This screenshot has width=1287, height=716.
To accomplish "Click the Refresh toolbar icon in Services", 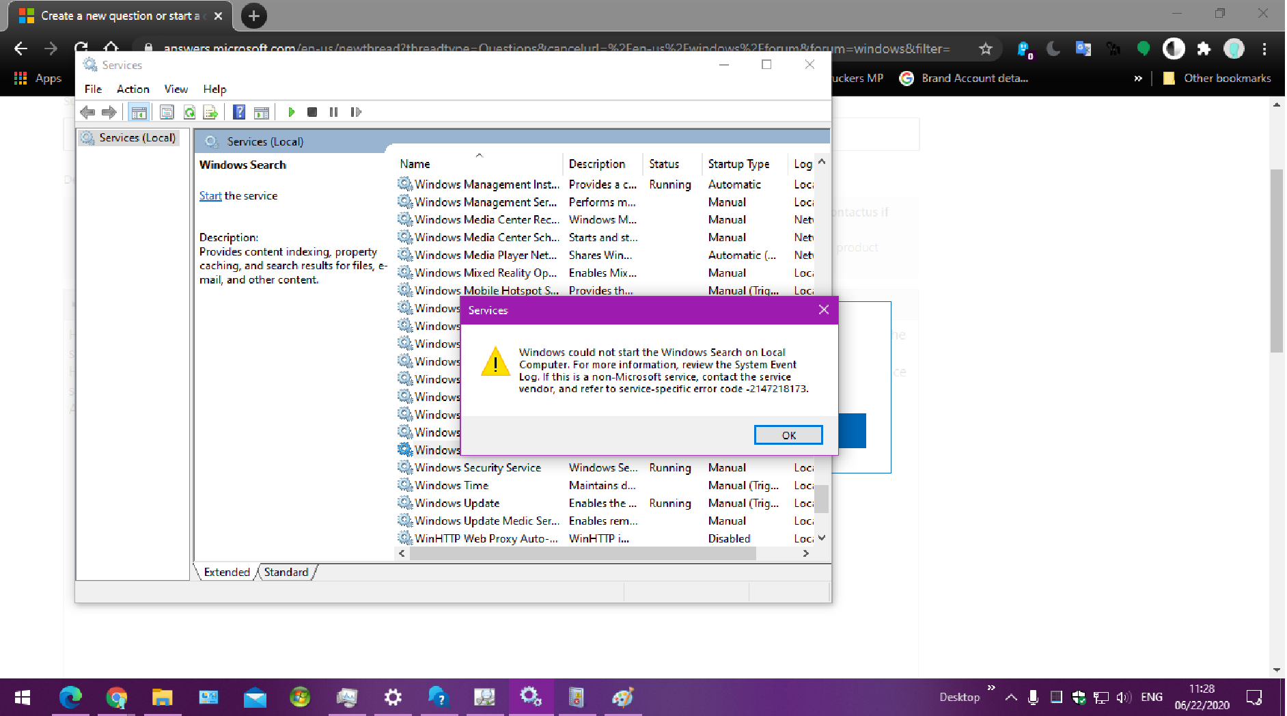I will [189, 112].
